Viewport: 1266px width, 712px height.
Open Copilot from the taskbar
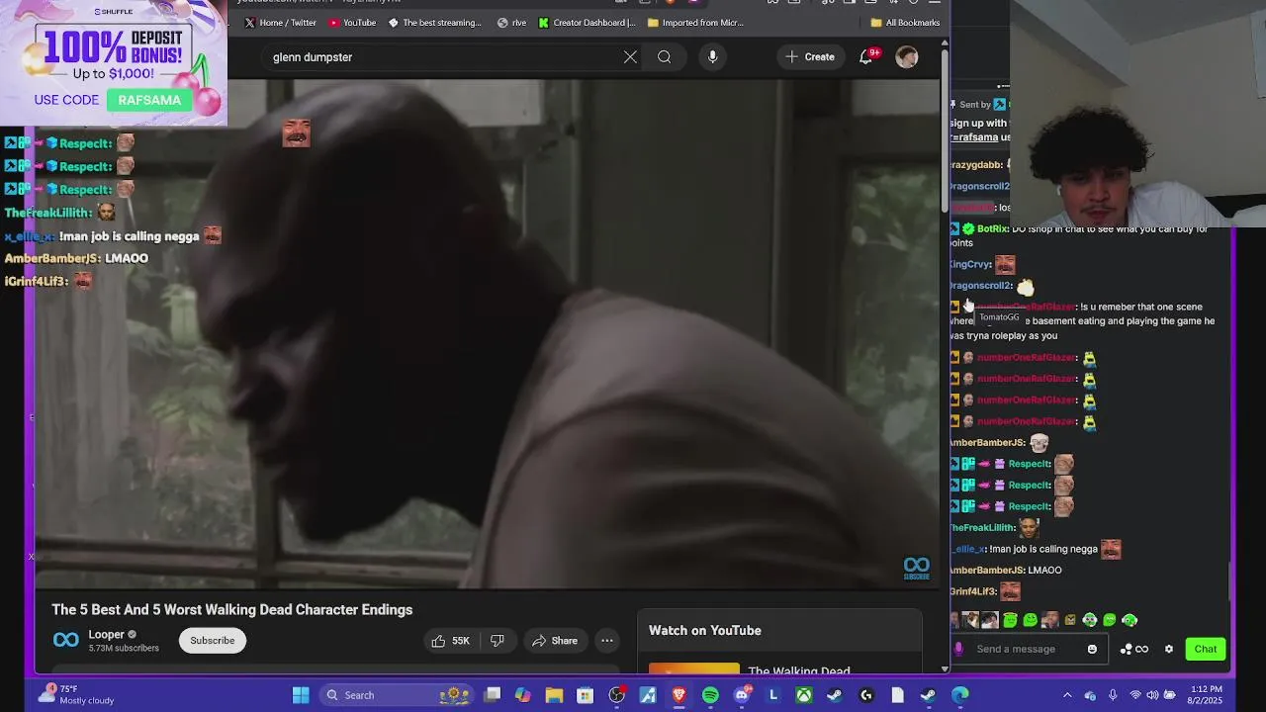click(x=522, y=695)
